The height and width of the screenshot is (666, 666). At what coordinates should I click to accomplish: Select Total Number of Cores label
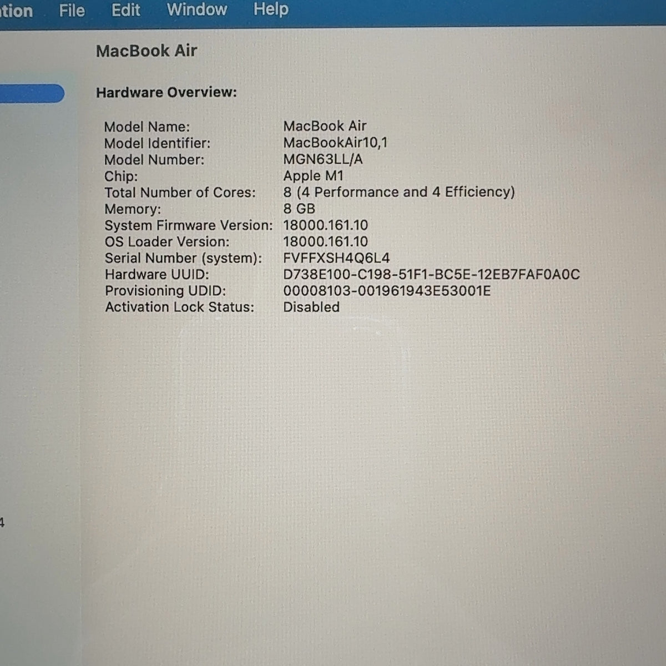coord(180,193)
